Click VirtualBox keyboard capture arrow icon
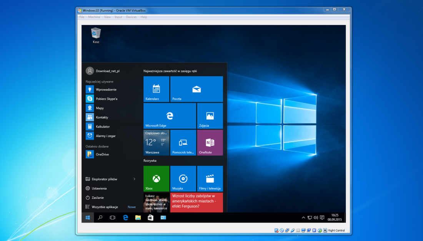This screenshot has height=241, width=423. click(325, 230)
